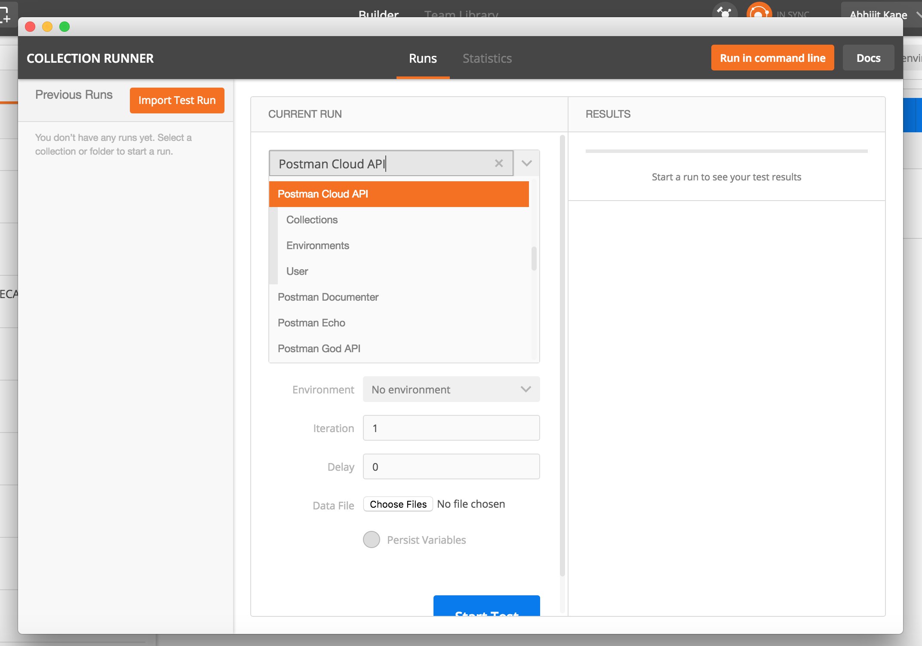Select the Postman Echo collection
922x646 pixels.
[311, 323]
